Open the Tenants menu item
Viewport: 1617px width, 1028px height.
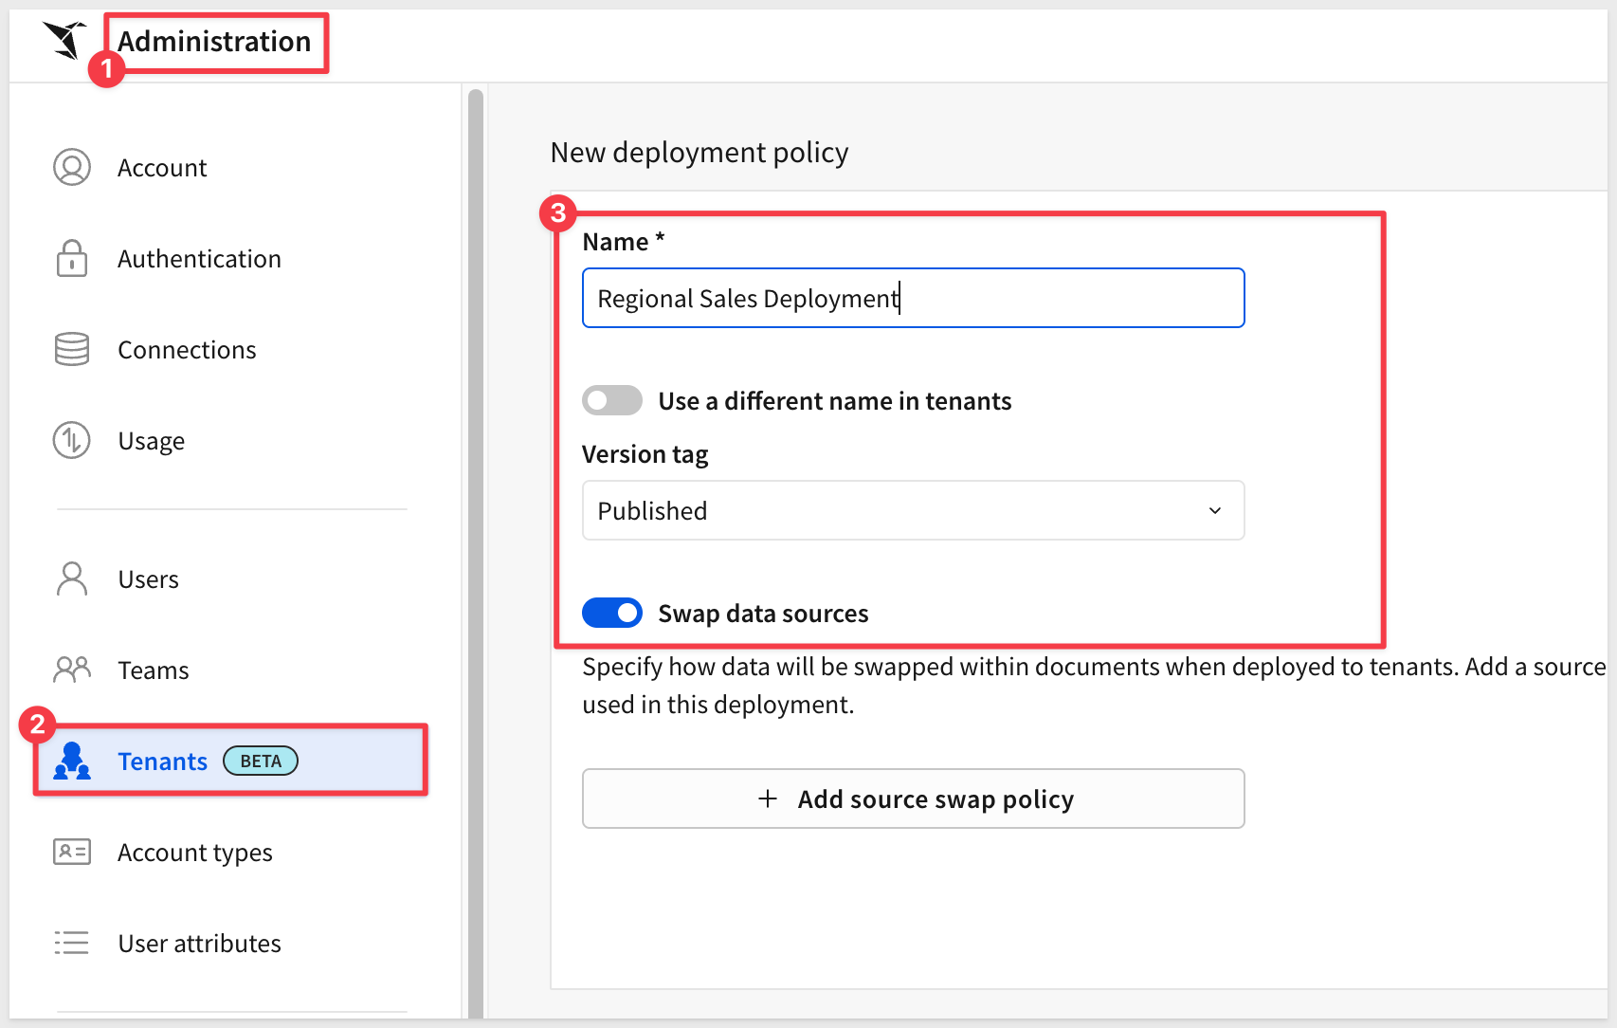(x=163, y=762)
